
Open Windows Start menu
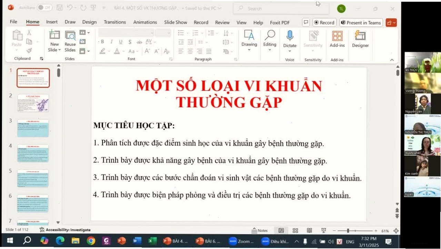click(x=10, y=241)
